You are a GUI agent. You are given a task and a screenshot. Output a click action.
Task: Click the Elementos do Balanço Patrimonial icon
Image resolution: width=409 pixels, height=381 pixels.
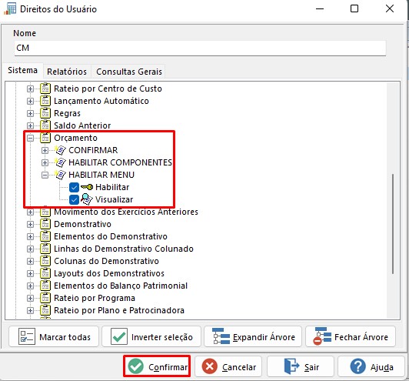click(x=45, y=286)
